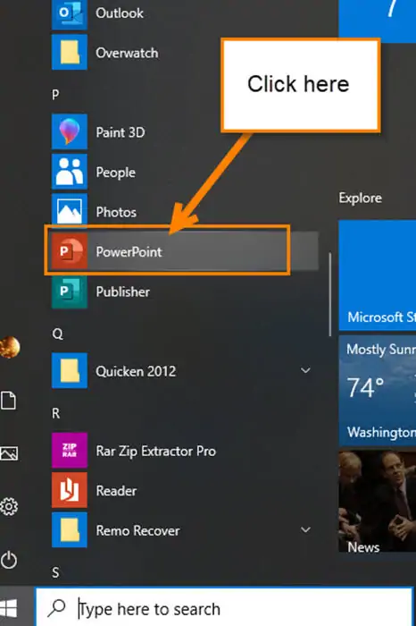Jump via the S letter header
Image resolution: width=416 pixels, height=626 pixels.
pyautogui.click(x=55, y=573)
